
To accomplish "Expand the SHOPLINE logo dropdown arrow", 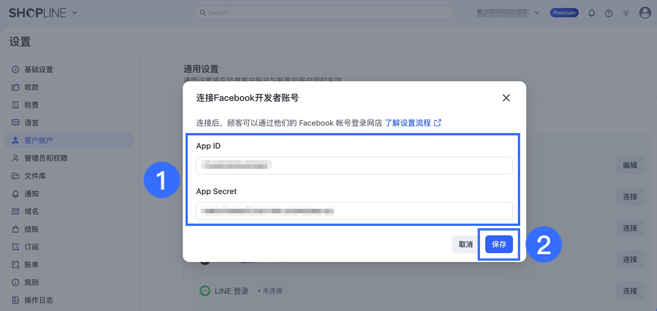I will 75,13.
